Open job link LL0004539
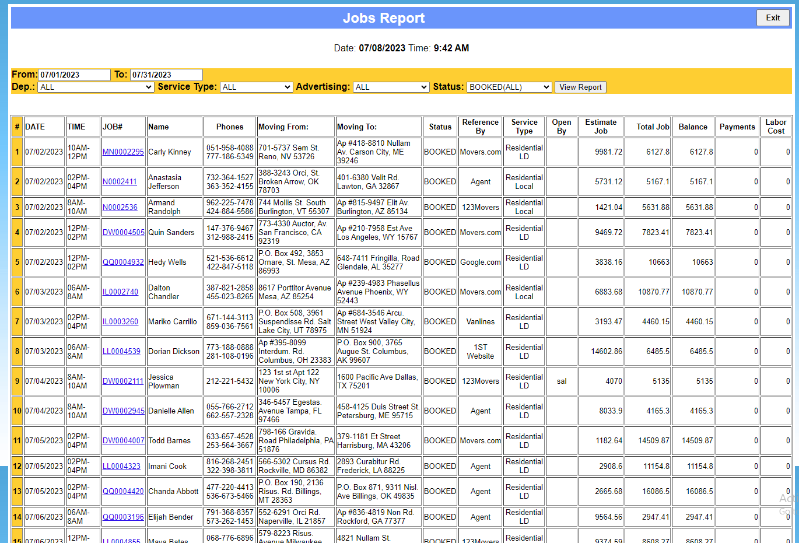Screen dimensions: 799x543 tap(121, 351)
